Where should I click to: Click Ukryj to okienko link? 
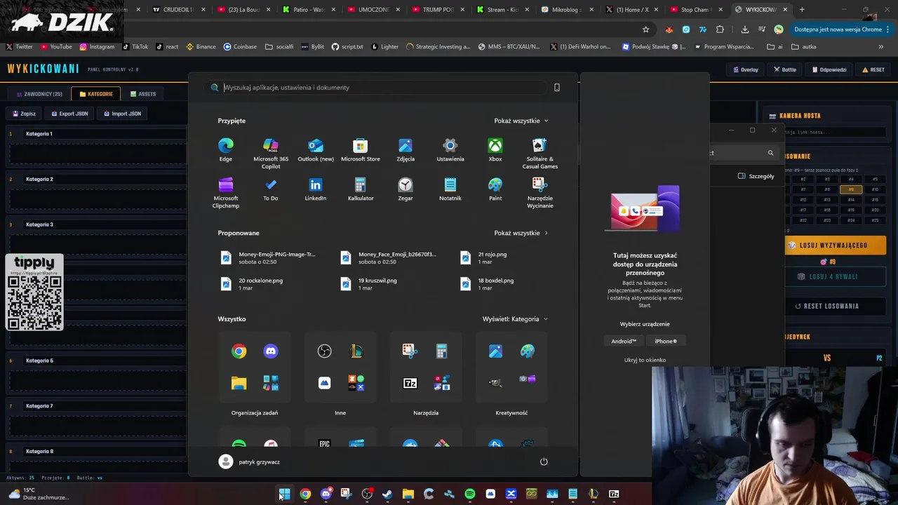click(645, 360)
